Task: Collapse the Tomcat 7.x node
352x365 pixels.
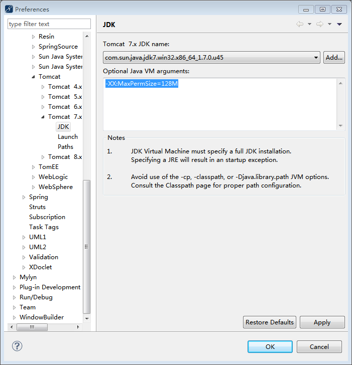Action: [43, 117]
